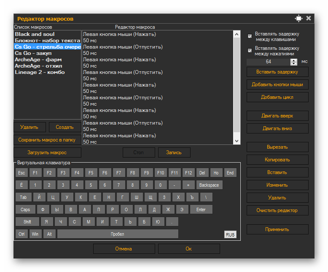The width and height of the screenshot is (328, 272).
Task: Click Двигать вниз button
Action: (277, 128)
